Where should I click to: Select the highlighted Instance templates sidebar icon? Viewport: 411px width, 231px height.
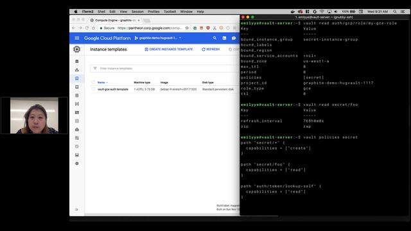[77, 78]
